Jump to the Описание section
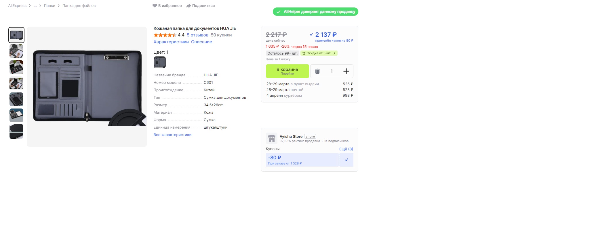594x248 pixels. point(201,42)
